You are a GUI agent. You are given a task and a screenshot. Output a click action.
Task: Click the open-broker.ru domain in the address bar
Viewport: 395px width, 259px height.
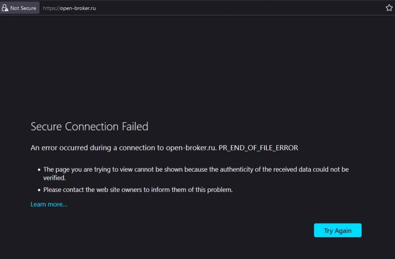click(78, 8)
